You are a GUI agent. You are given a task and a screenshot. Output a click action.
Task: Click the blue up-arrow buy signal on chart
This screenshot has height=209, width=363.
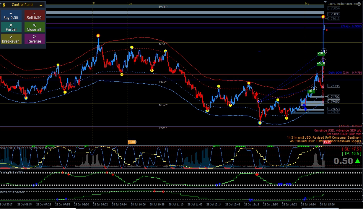click(305, 107)
